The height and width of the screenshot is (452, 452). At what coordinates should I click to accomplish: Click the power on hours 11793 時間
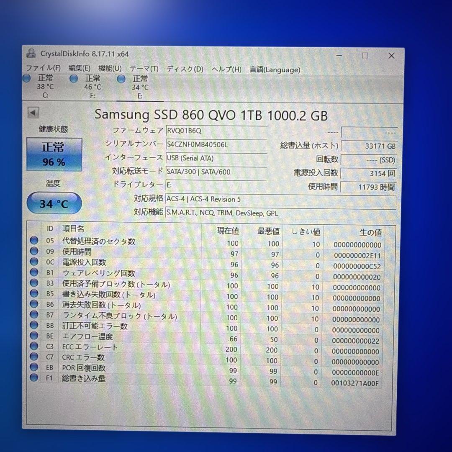(x=368, y=187)
